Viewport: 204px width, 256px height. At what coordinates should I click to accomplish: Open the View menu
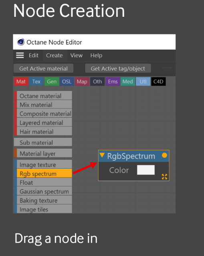[77, 56]
